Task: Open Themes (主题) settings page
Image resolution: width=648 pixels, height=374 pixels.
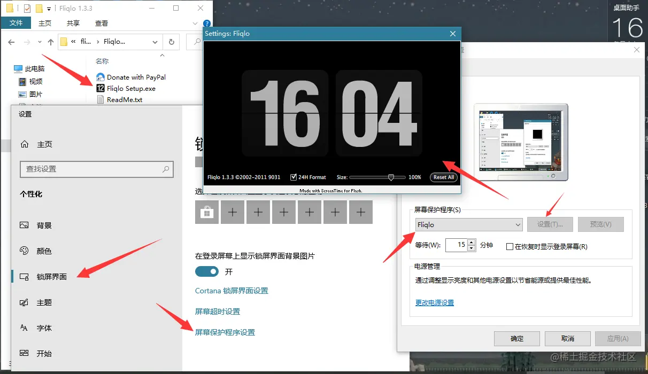Action: (x=36, y=302)
